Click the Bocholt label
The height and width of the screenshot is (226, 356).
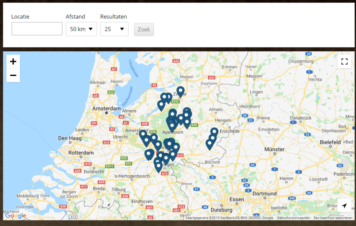(212, 162)
